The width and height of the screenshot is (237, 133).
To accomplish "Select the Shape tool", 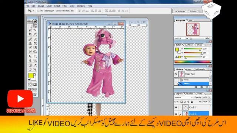I will coord(35,60).
